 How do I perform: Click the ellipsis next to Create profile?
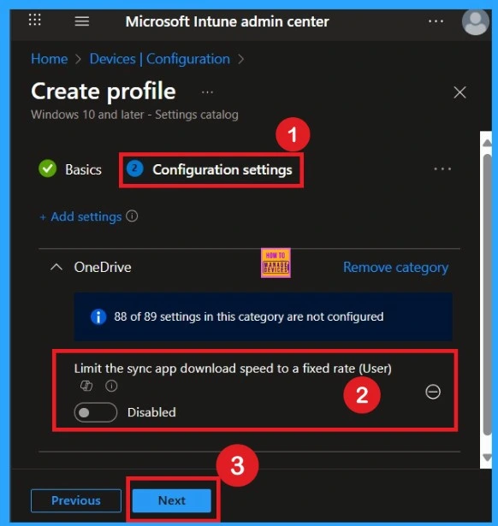pyautogui.click(x=207, y=92)
